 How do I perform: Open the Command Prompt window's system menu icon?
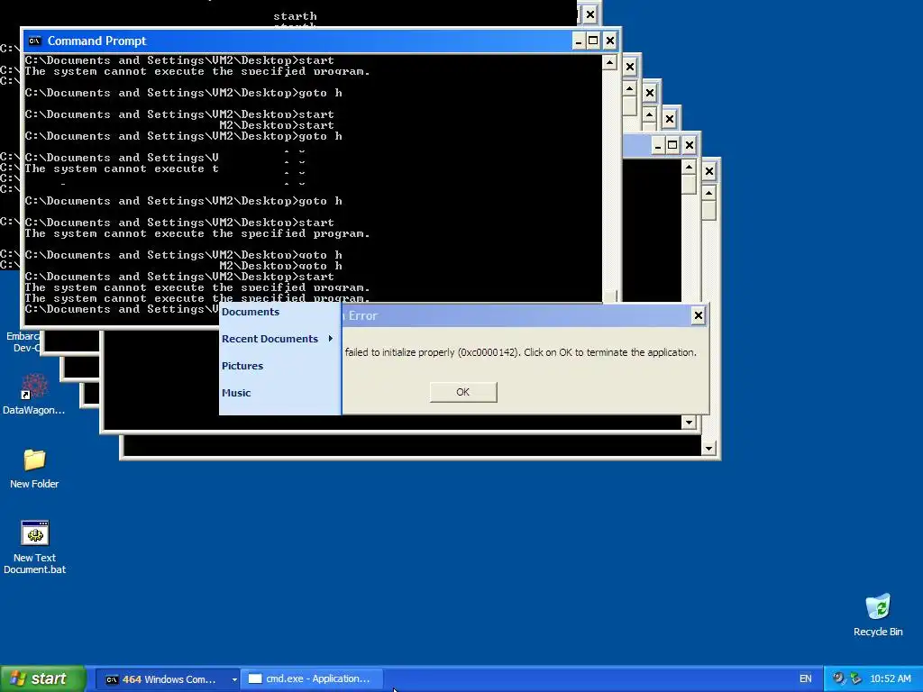click(35, 41)
